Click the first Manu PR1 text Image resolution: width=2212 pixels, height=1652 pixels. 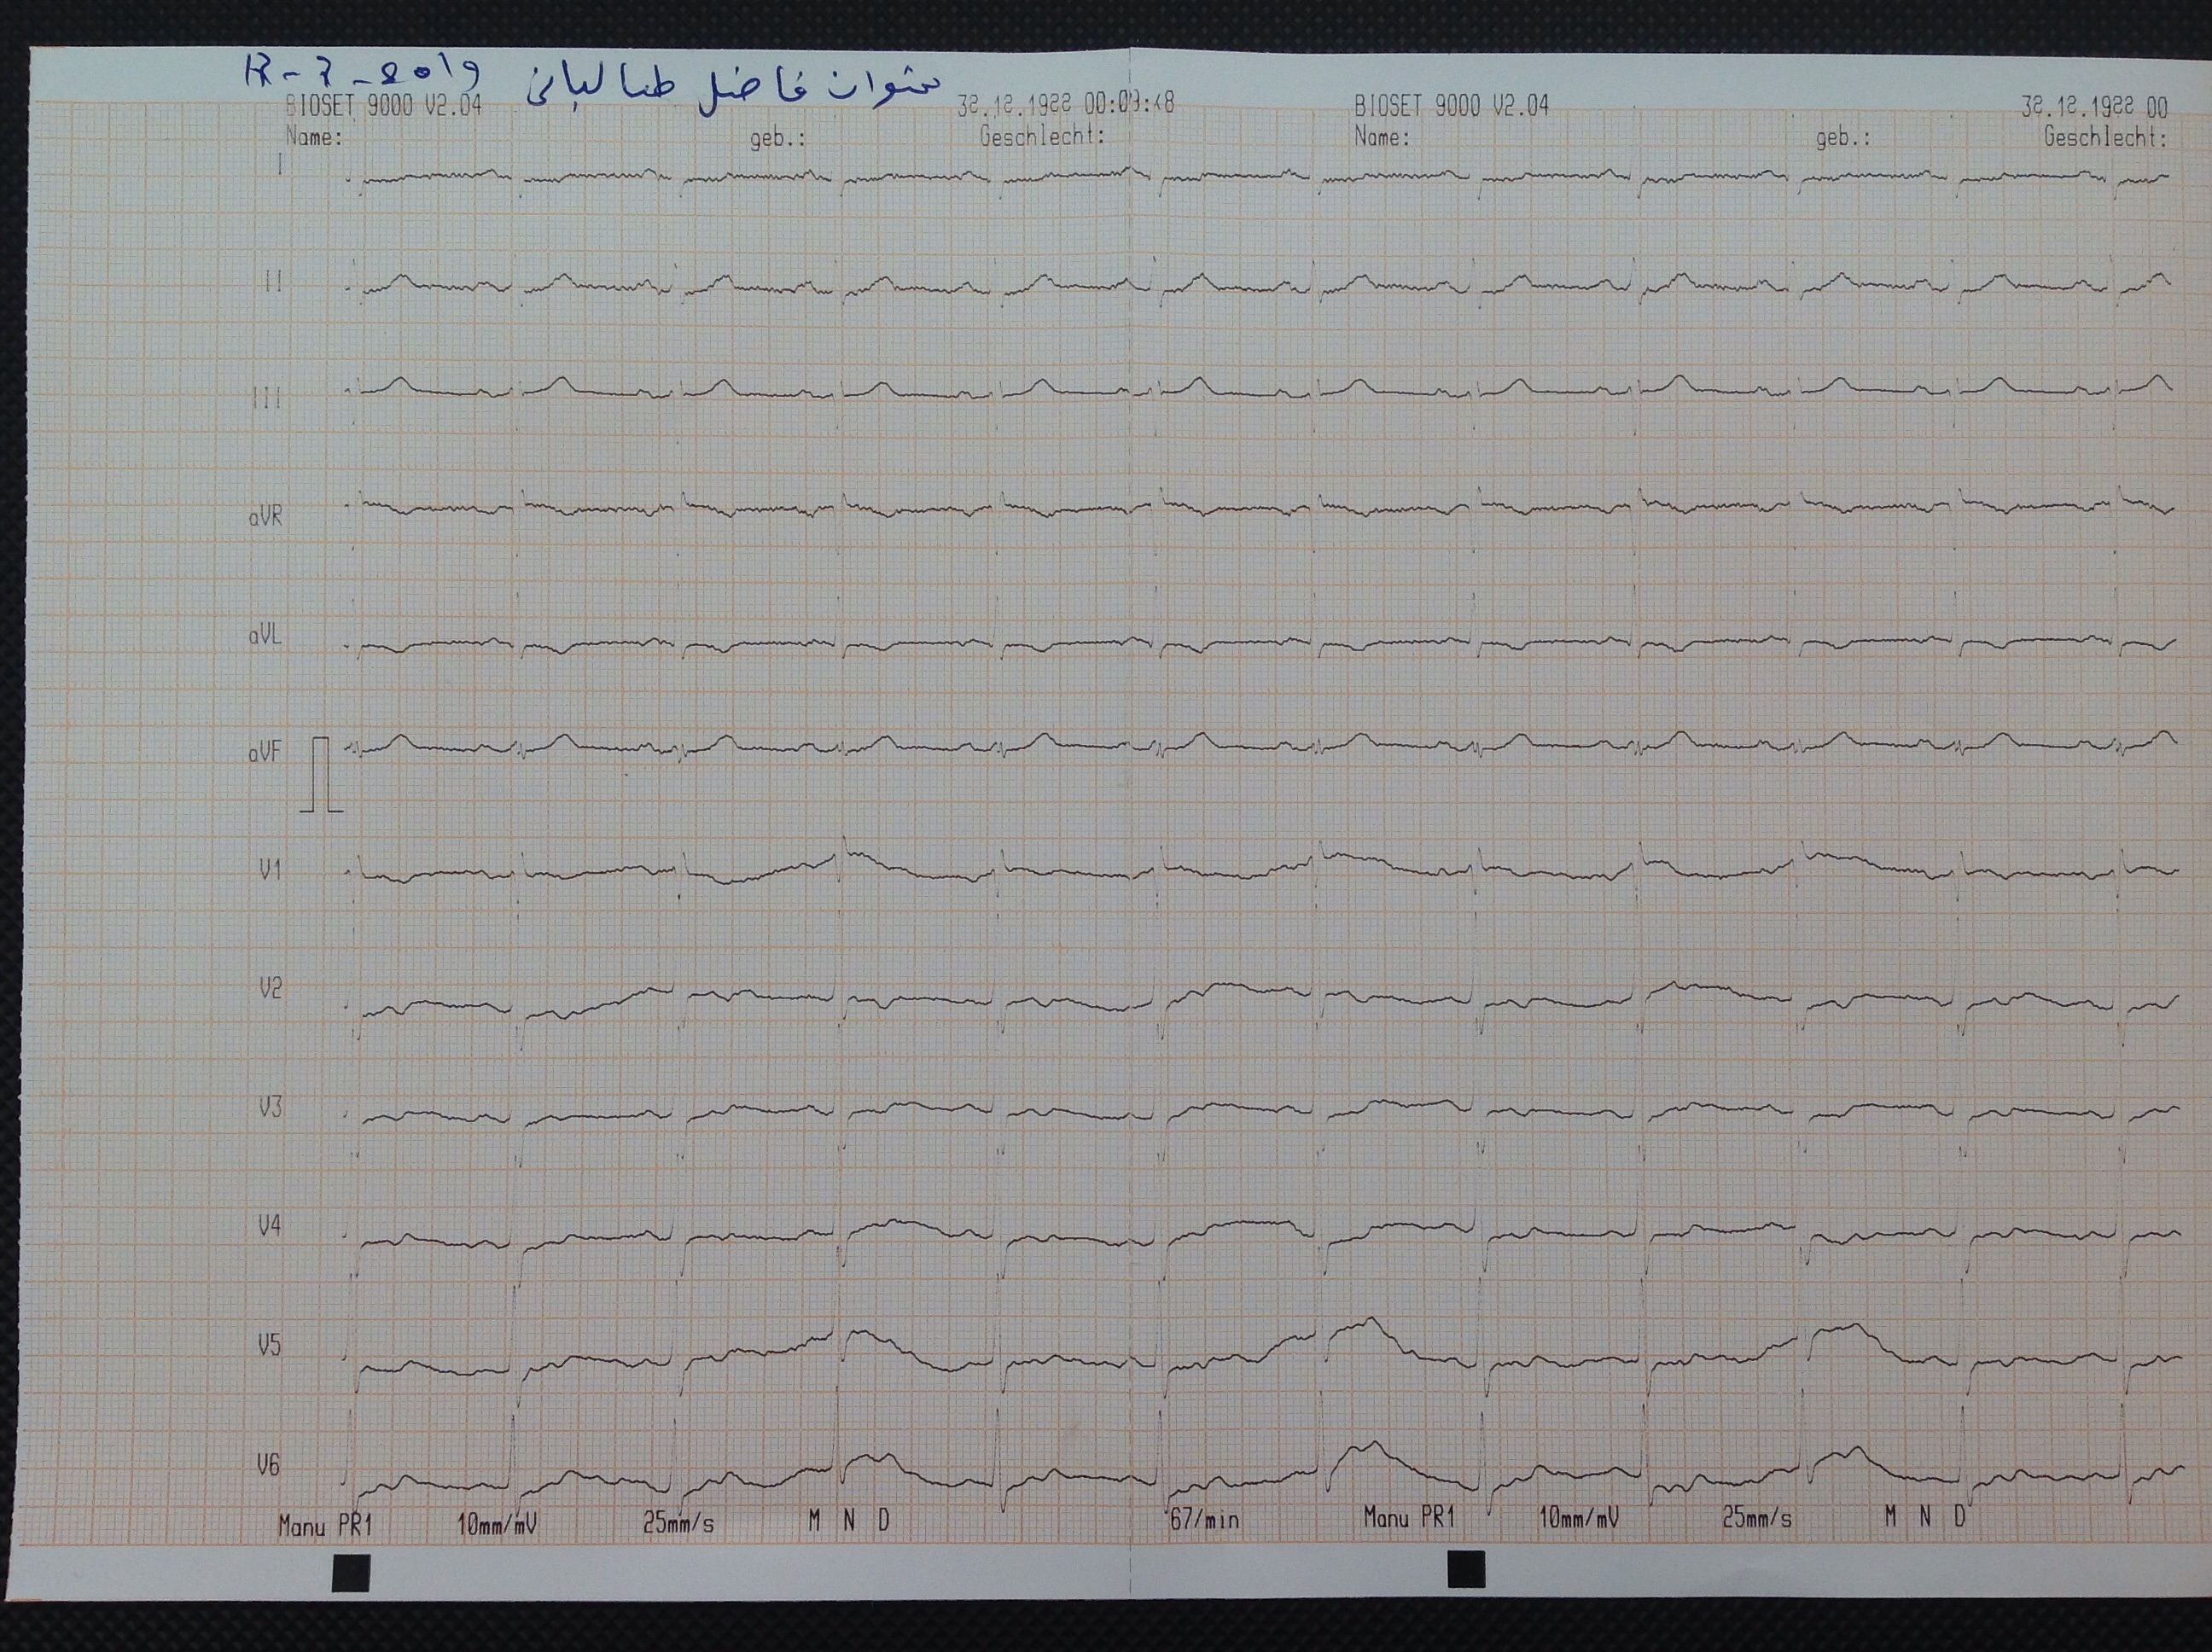(x=325, y=1526)
